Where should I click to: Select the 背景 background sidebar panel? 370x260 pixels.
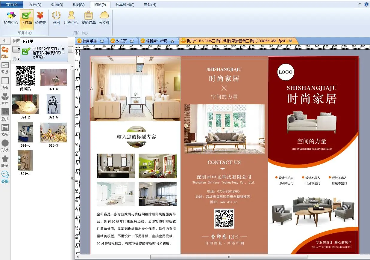tap(5, 68)
